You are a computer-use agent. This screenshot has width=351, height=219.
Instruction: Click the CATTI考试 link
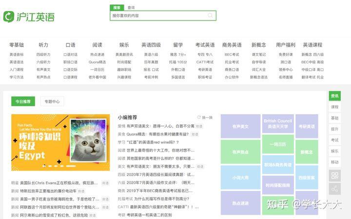[205, 62]
